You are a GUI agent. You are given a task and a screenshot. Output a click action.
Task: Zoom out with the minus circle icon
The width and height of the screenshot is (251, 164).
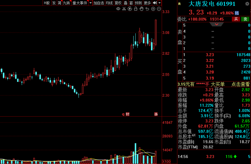tap(159, 9)
